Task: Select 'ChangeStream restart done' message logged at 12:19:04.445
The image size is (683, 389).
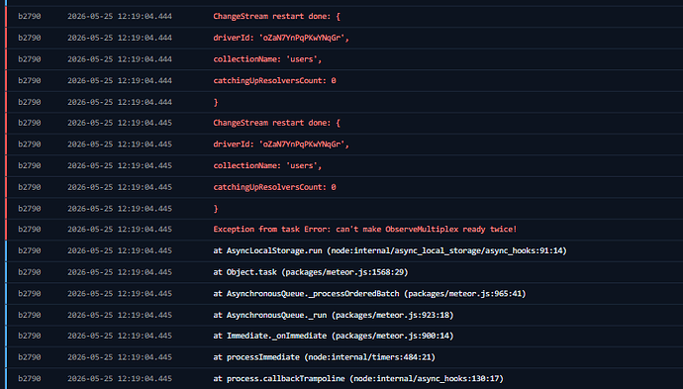Action: pos(276,123)
